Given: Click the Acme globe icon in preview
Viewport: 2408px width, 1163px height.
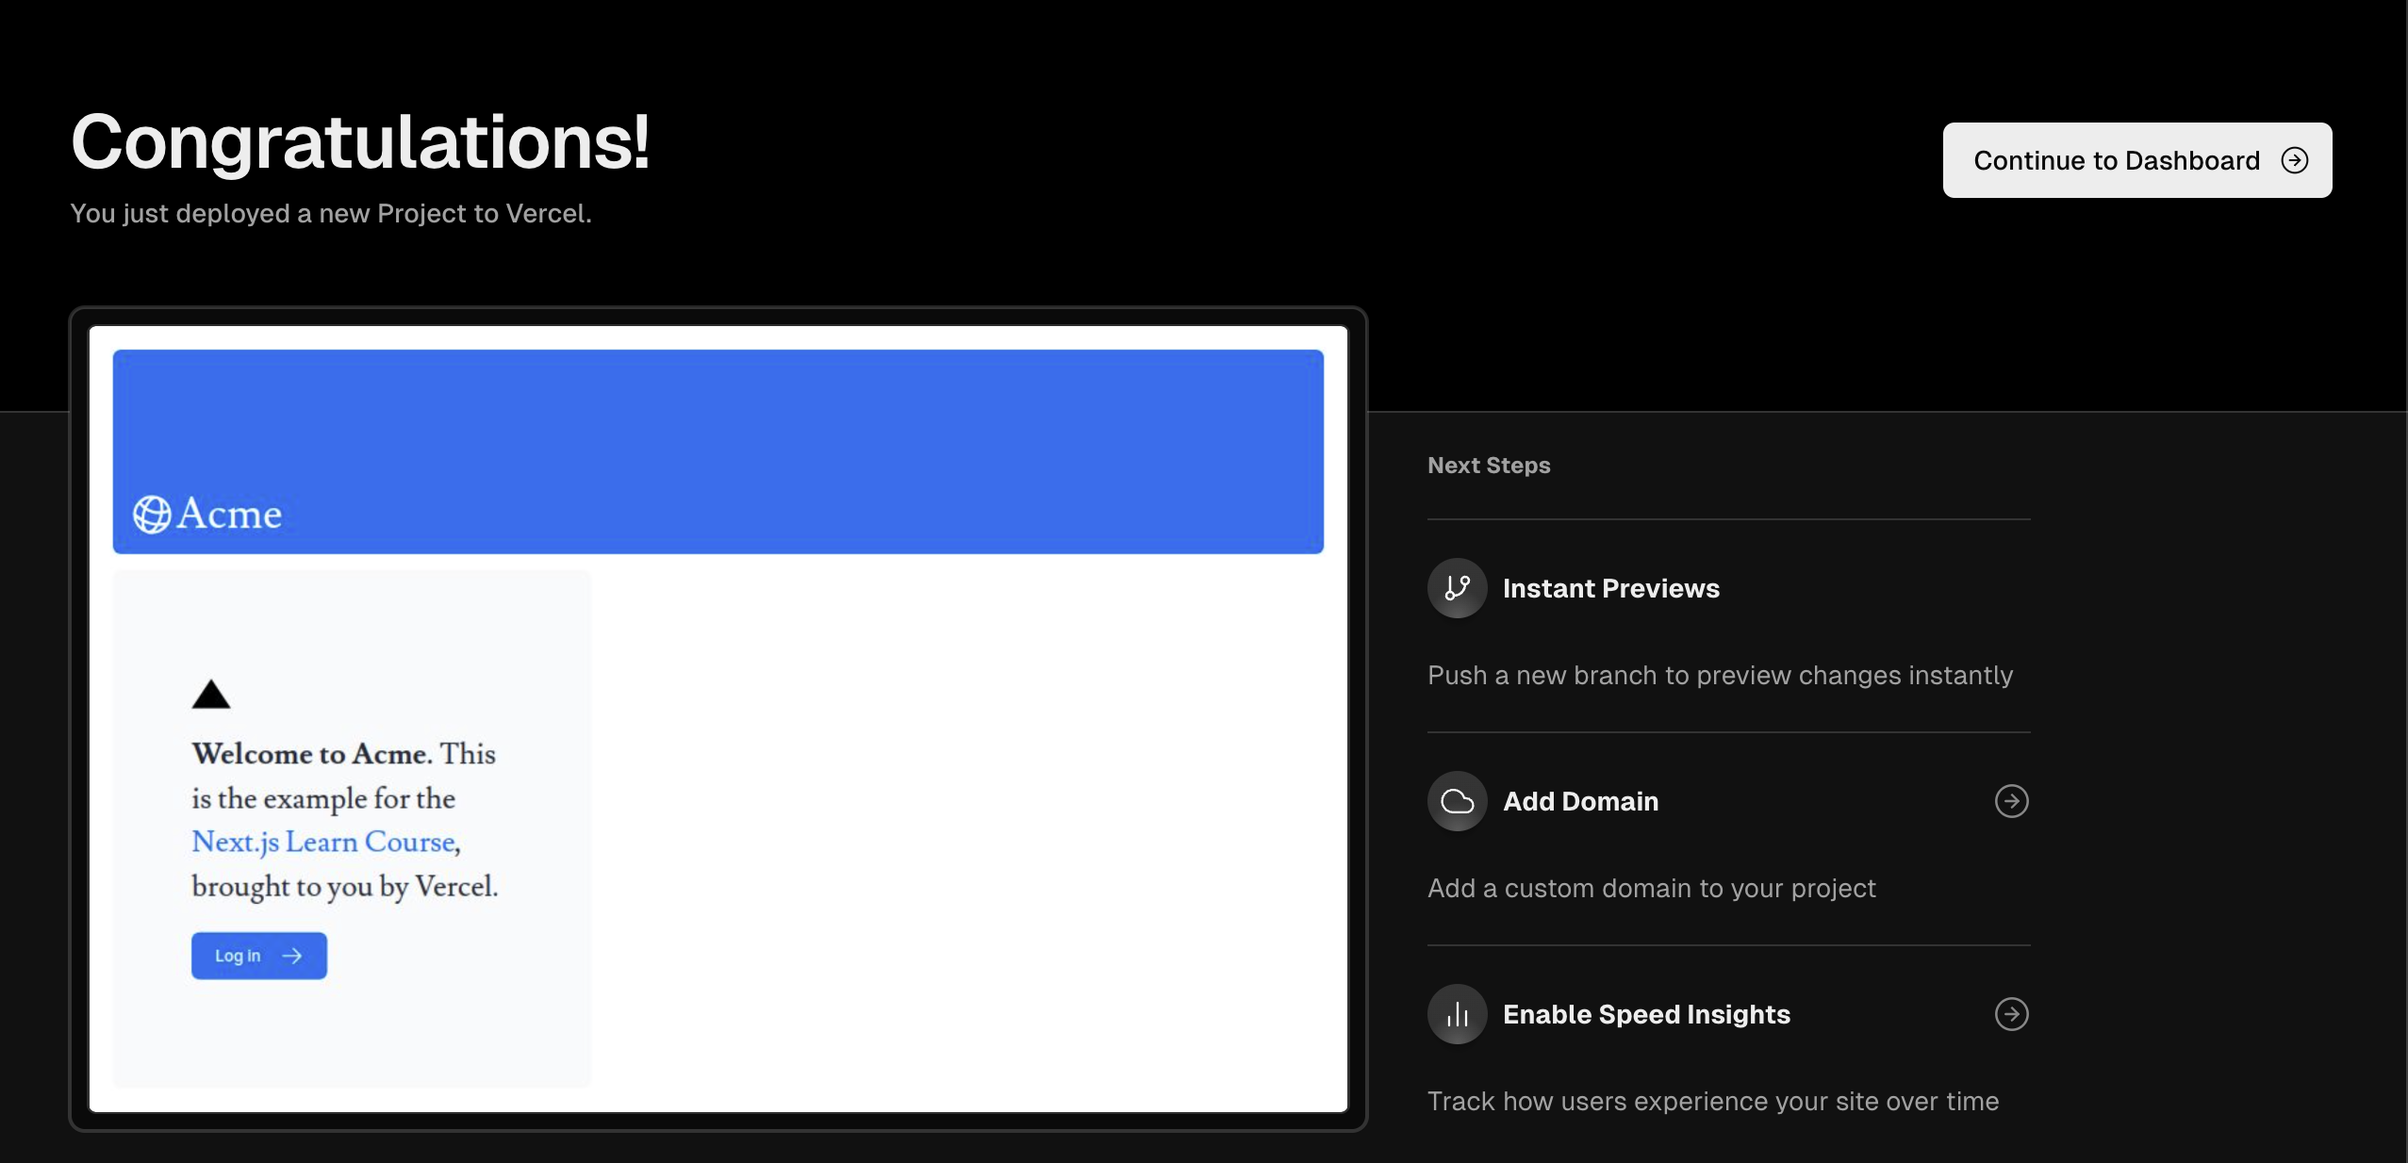Looking at the screenshot, I should coord(152,515).
